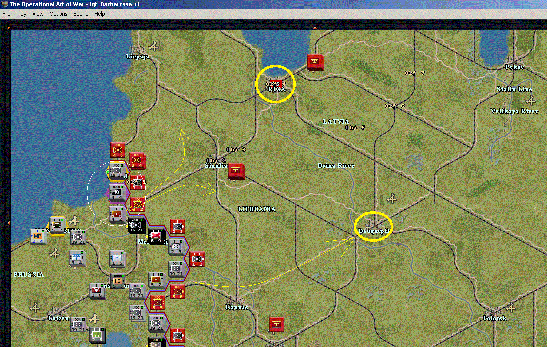This screenshot has width=547, height=347.
Task: Open the View menu
Action: pos(38,14)
